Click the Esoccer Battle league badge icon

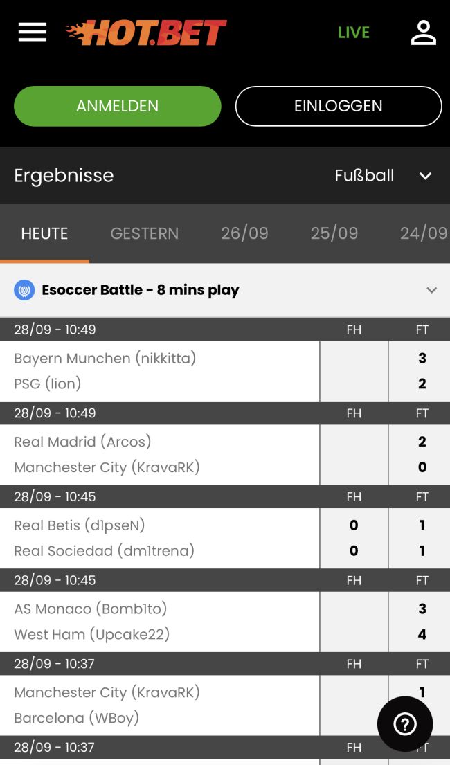click(24, 290)
